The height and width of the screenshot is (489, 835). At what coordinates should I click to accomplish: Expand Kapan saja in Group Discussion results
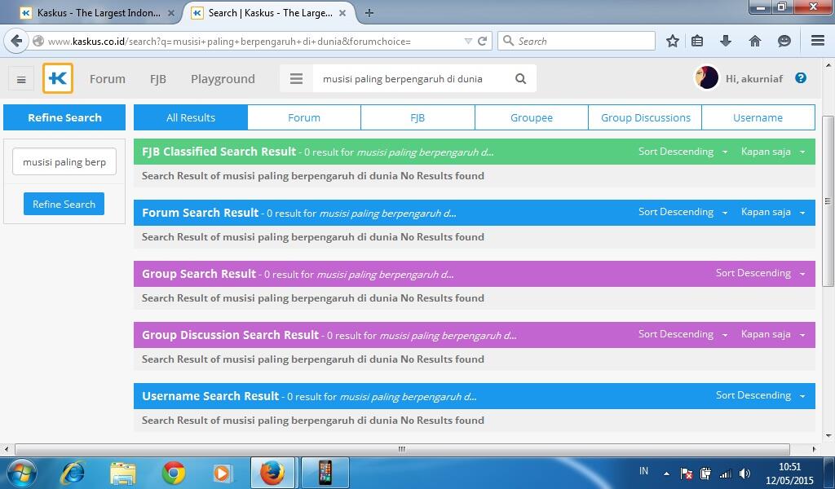[773, 334]
